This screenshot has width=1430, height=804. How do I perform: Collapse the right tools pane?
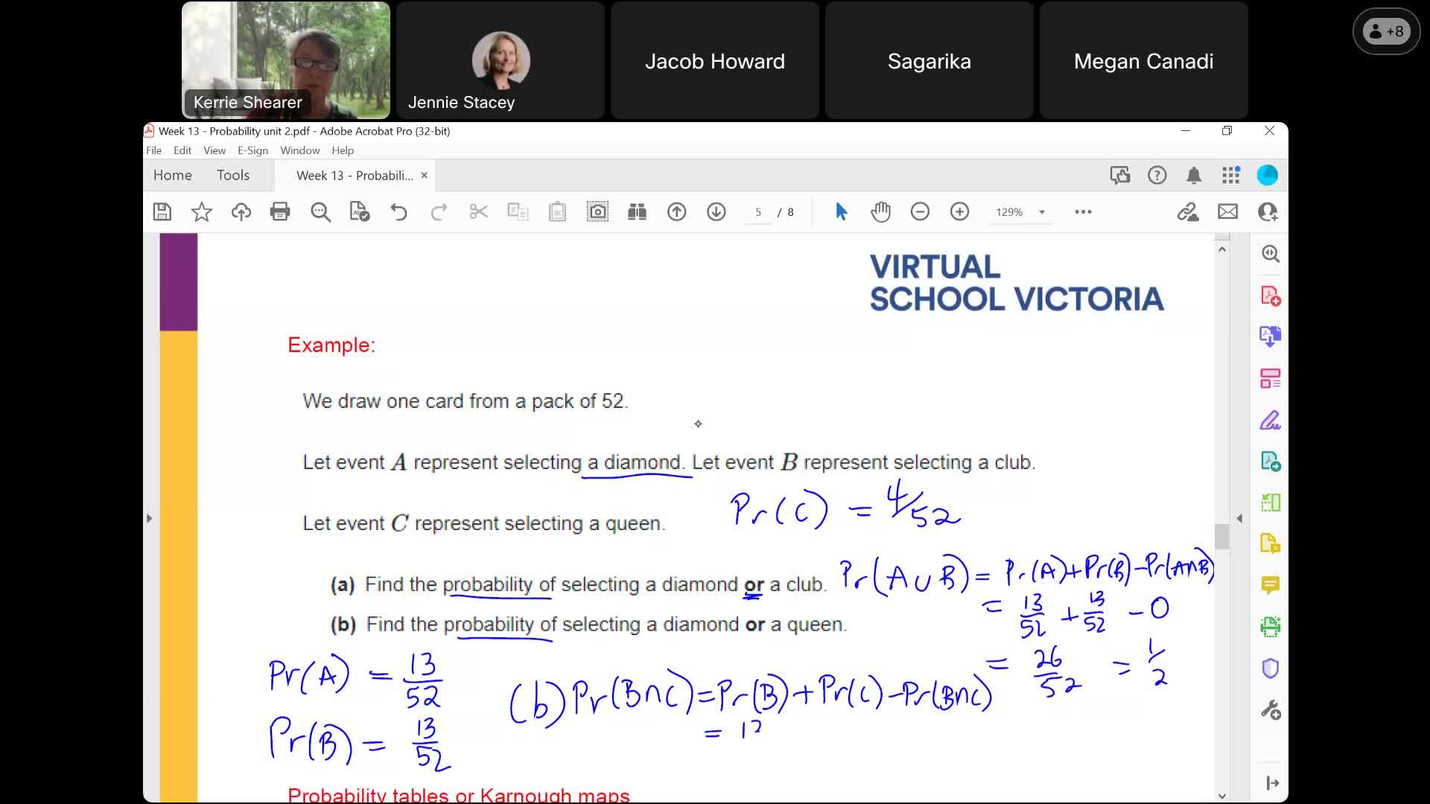pyautogui.click(x=1271, y=782)
